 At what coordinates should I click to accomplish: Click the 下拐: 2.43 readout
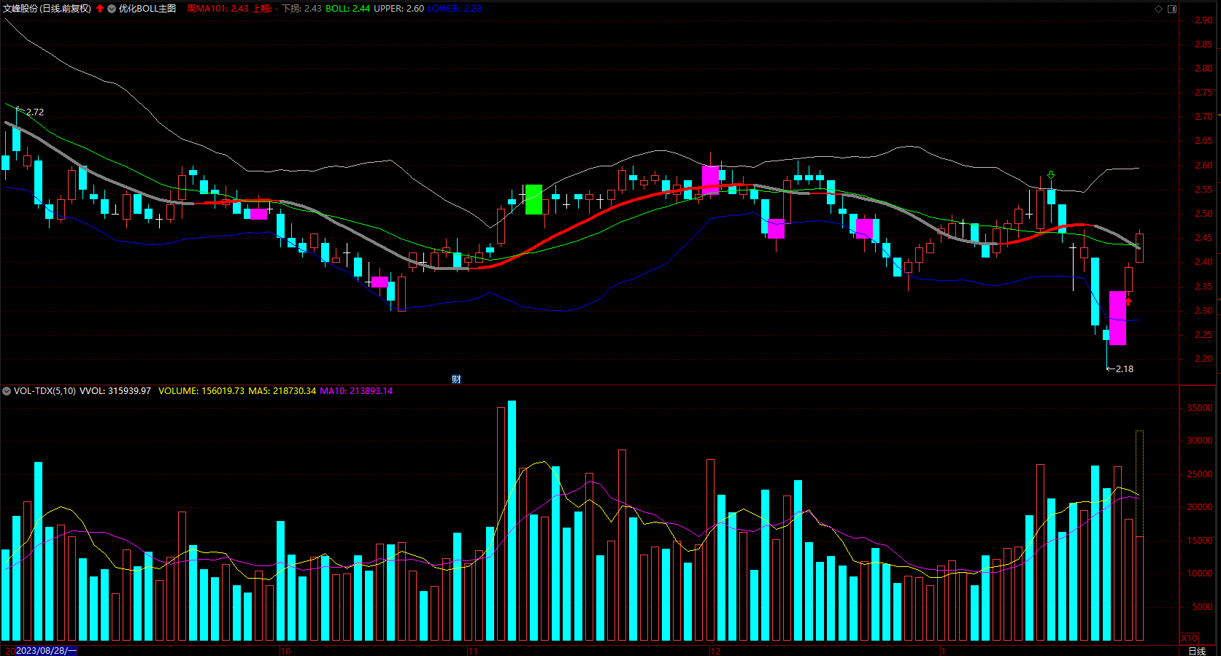coord(301,9)
